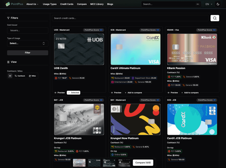Select the All view option

(10, 76)
